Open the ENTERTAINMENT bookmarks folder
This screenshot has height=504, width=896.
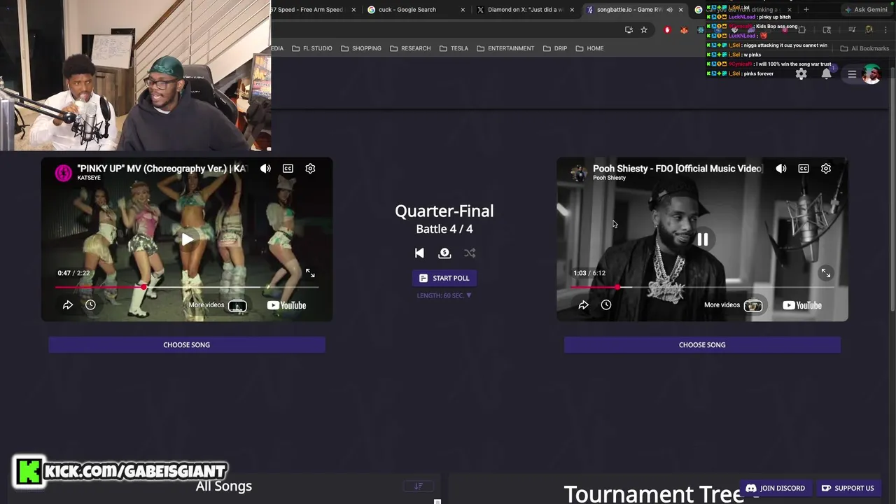[505, 48]
